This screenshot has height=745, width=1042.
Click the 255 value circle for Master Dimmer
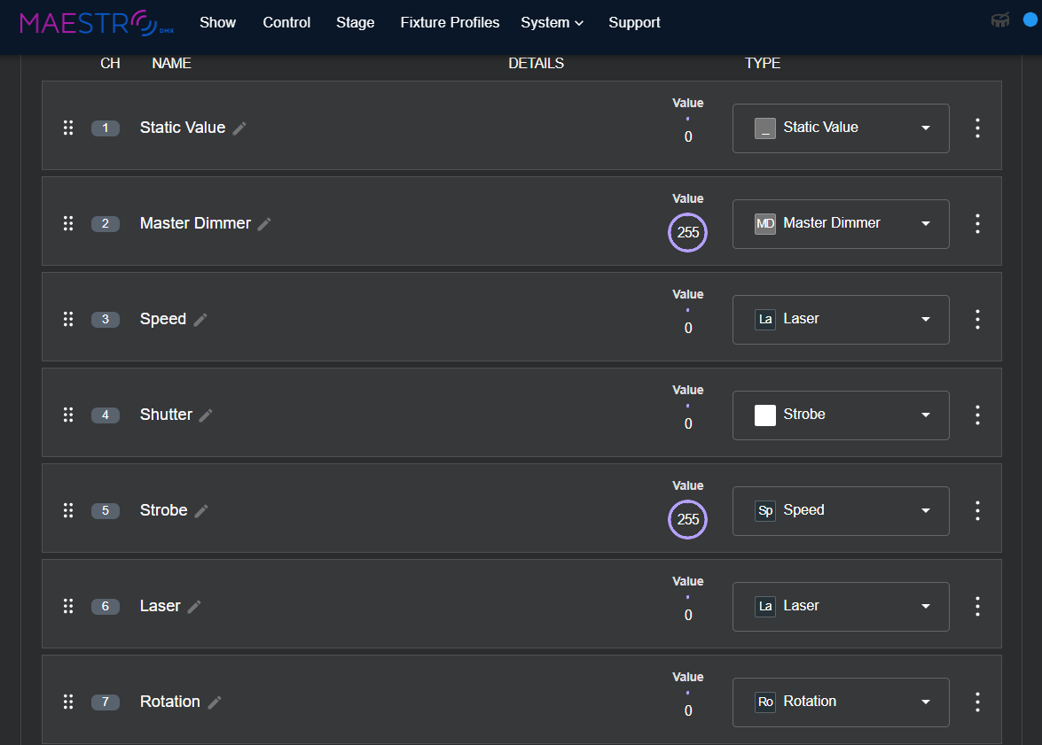point(688,232)
